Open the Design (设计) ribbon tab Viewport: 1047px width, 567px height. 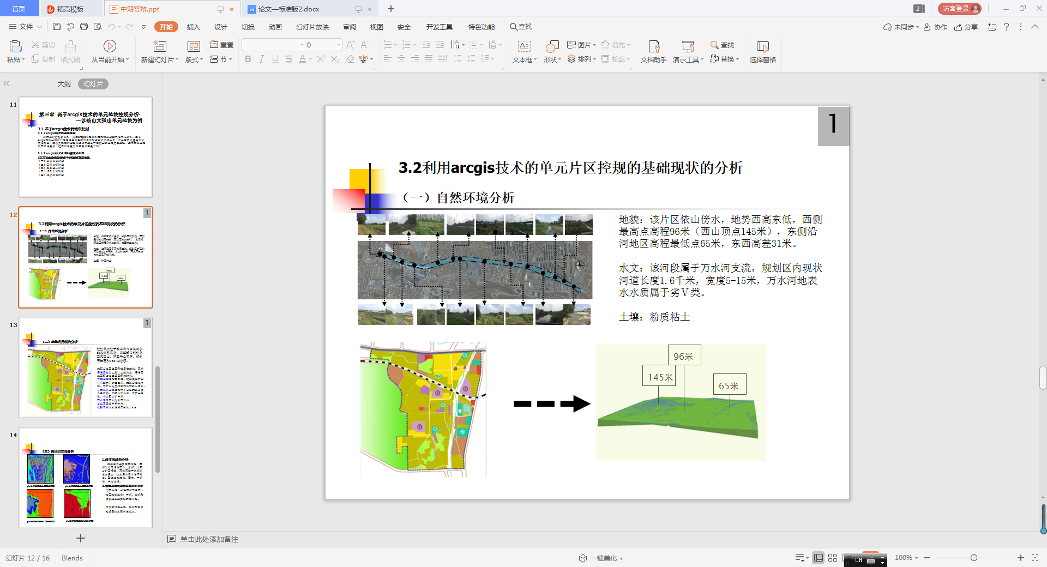coord(221,27)
